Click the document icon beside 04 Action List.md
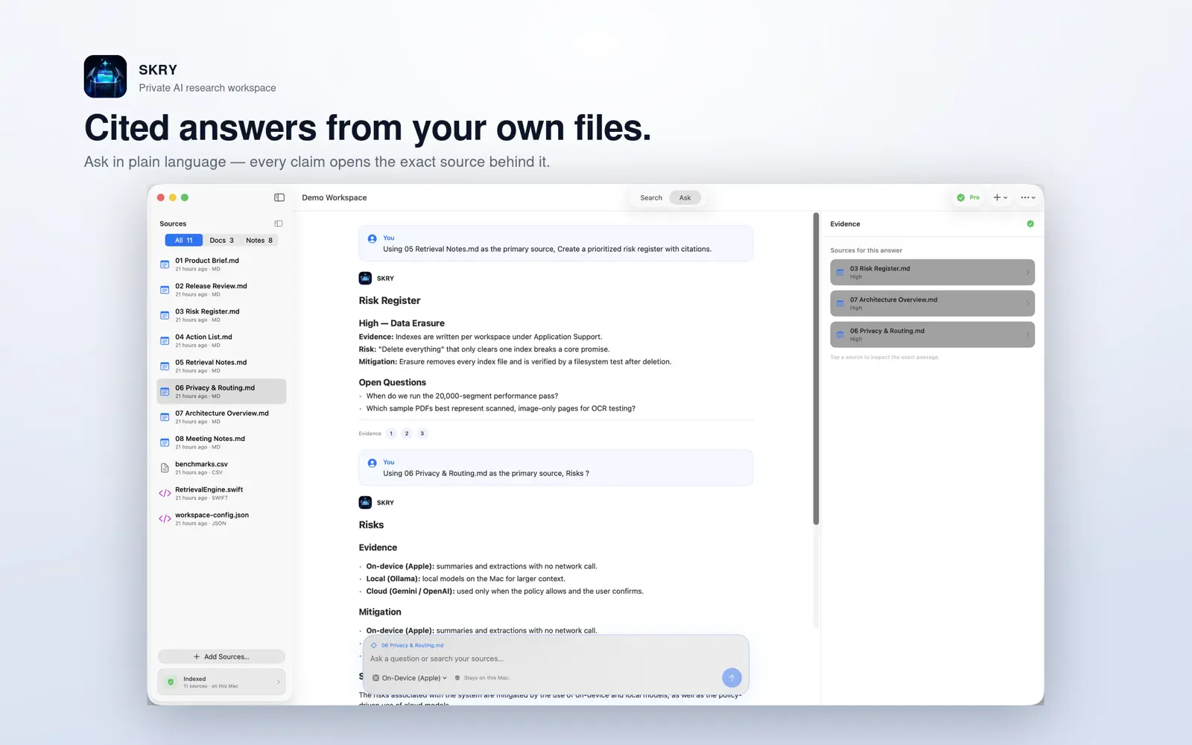This screenshot has height=745, width=1192. [165, 340]
